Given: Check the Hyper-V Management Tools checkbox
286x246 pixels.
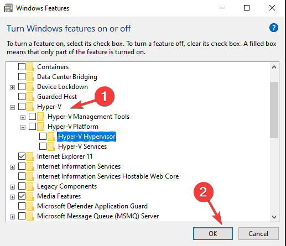Looking at the screenshot, I should pos(32,117).
